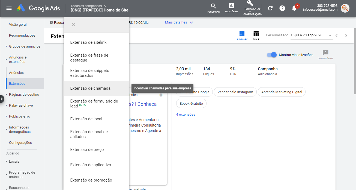Select Extensão de frase de destaque

[x=97, y=58]
